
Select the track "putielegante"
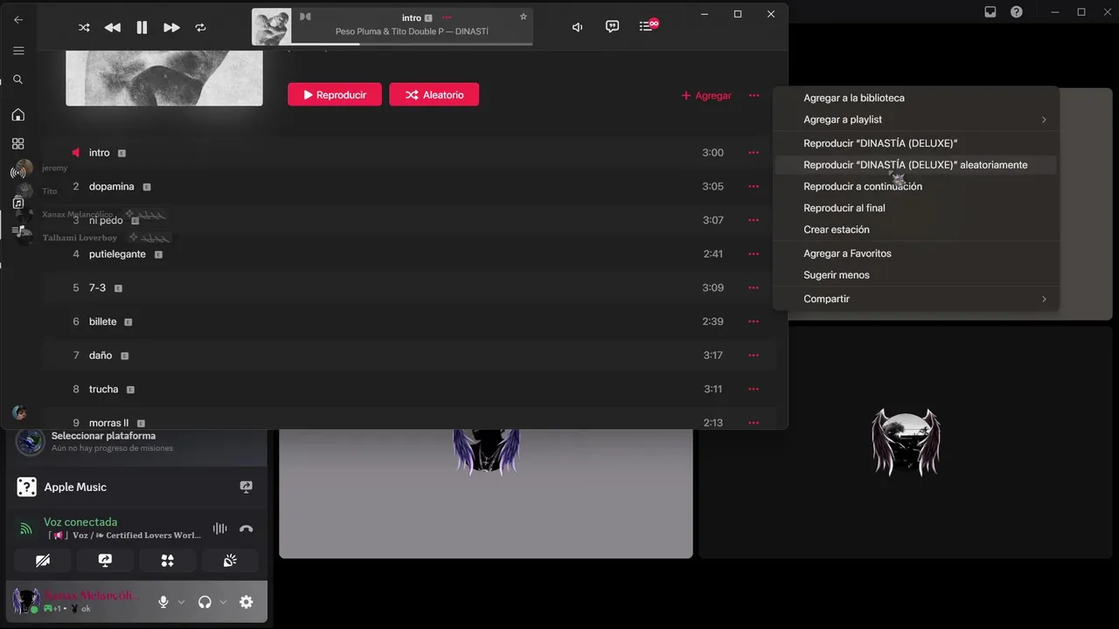pos(409,254)
